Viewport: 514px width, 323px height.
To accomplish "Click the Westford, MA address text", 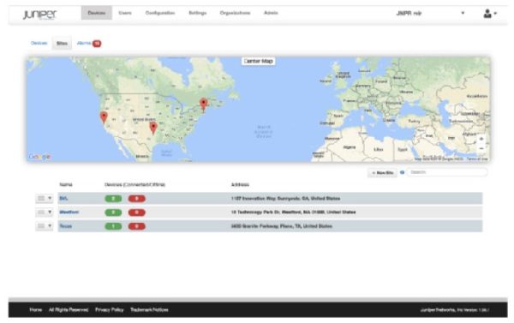I will [293, 212].
